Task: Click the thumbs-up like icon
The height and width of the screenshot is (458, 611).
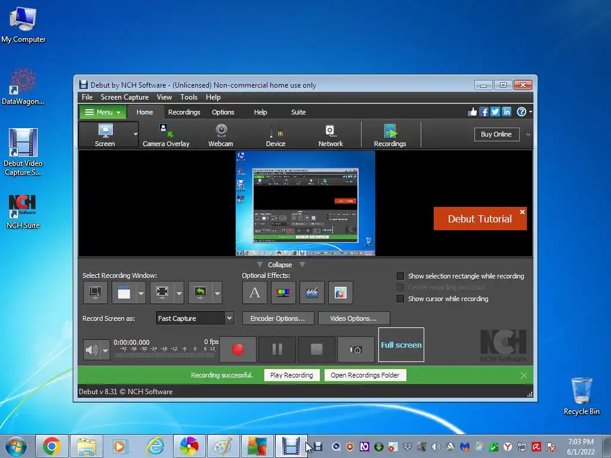Action: (x=473, y=112)
